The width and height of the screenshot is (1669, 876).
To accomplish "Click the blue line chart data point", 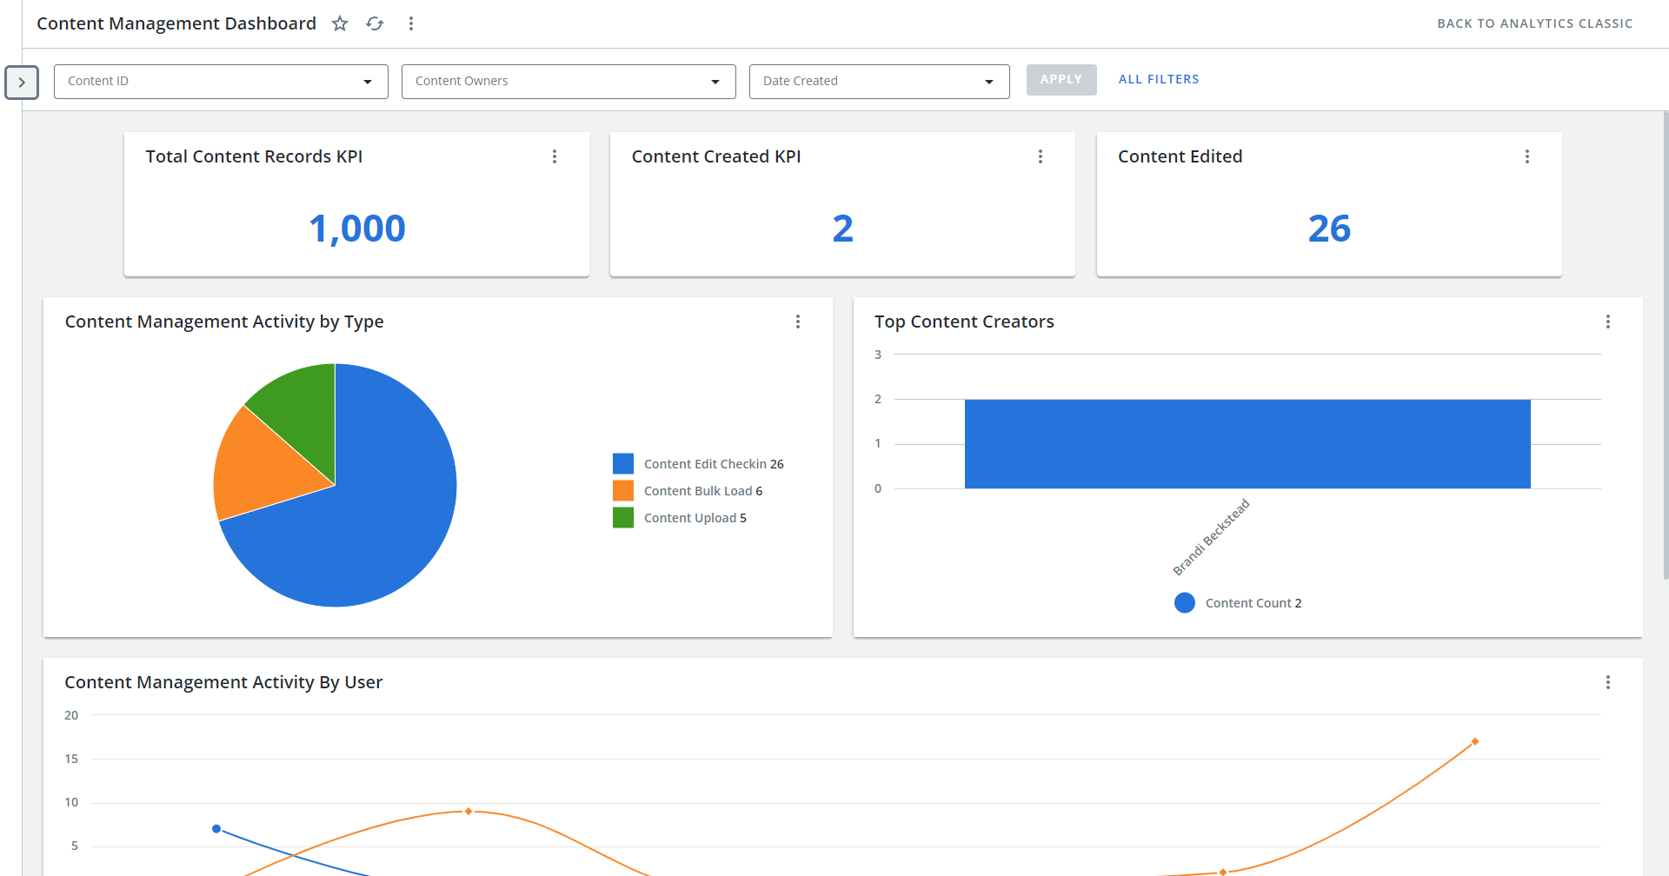I will 216,829.
